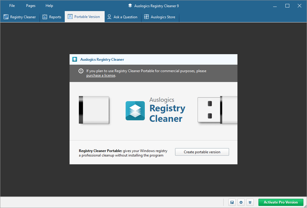Click the Registry Cleaner grid icon
The height and width of the screenshot is (208, 307).
pyautogui.click(x=6, y=17)
